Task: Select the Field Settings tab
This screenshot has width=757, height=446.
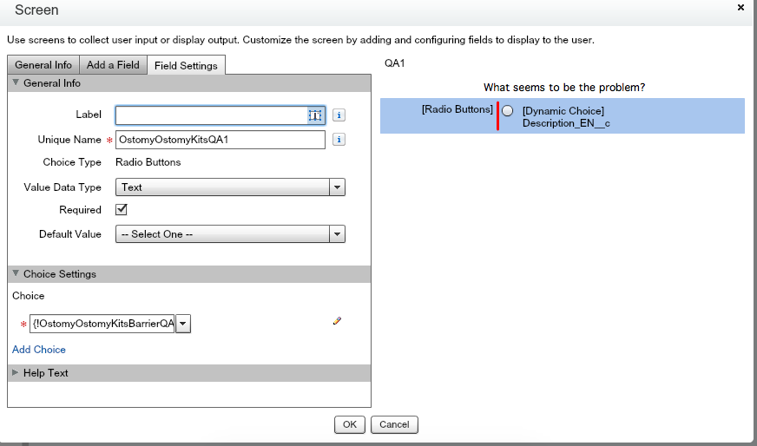Action: (x=186, y=66)
